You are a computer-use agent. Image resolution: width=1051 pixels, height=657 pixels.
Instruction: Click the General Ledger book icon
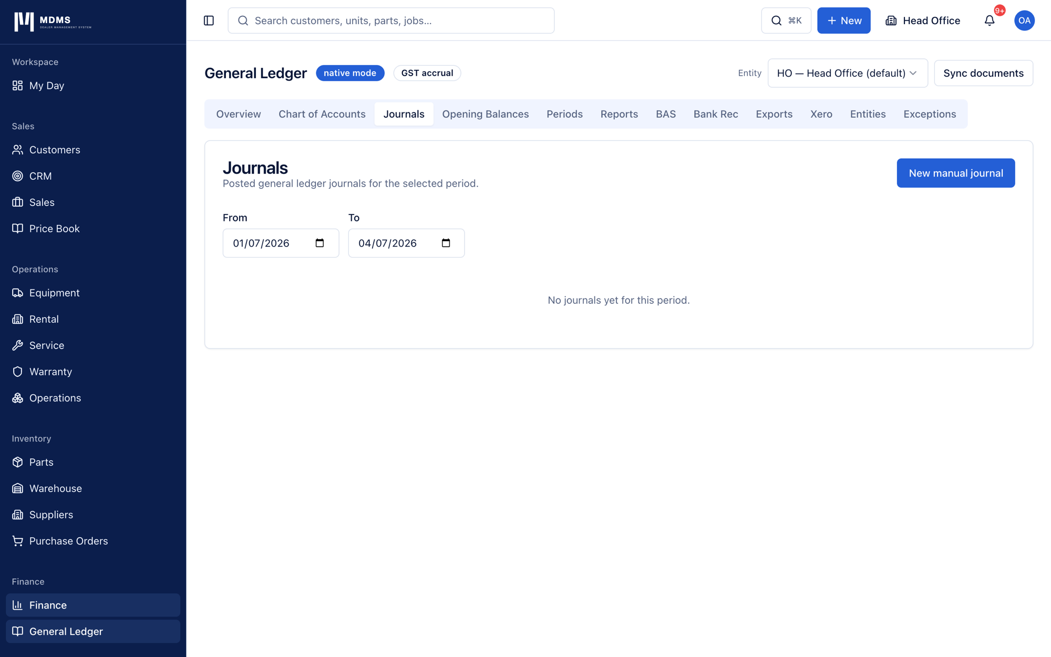pos(17,631)
